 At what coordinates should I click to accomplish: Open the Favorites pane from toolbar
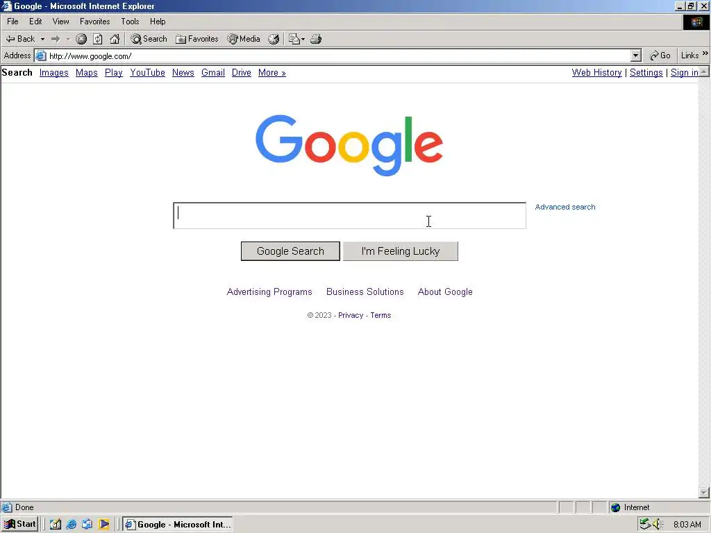tap(196, 39)
